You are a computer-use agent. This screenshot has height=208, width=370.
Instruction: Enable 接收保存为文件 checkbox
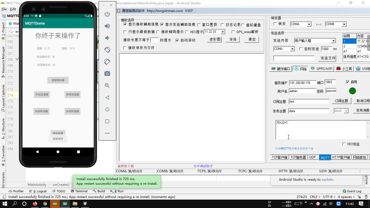[125, 48]
